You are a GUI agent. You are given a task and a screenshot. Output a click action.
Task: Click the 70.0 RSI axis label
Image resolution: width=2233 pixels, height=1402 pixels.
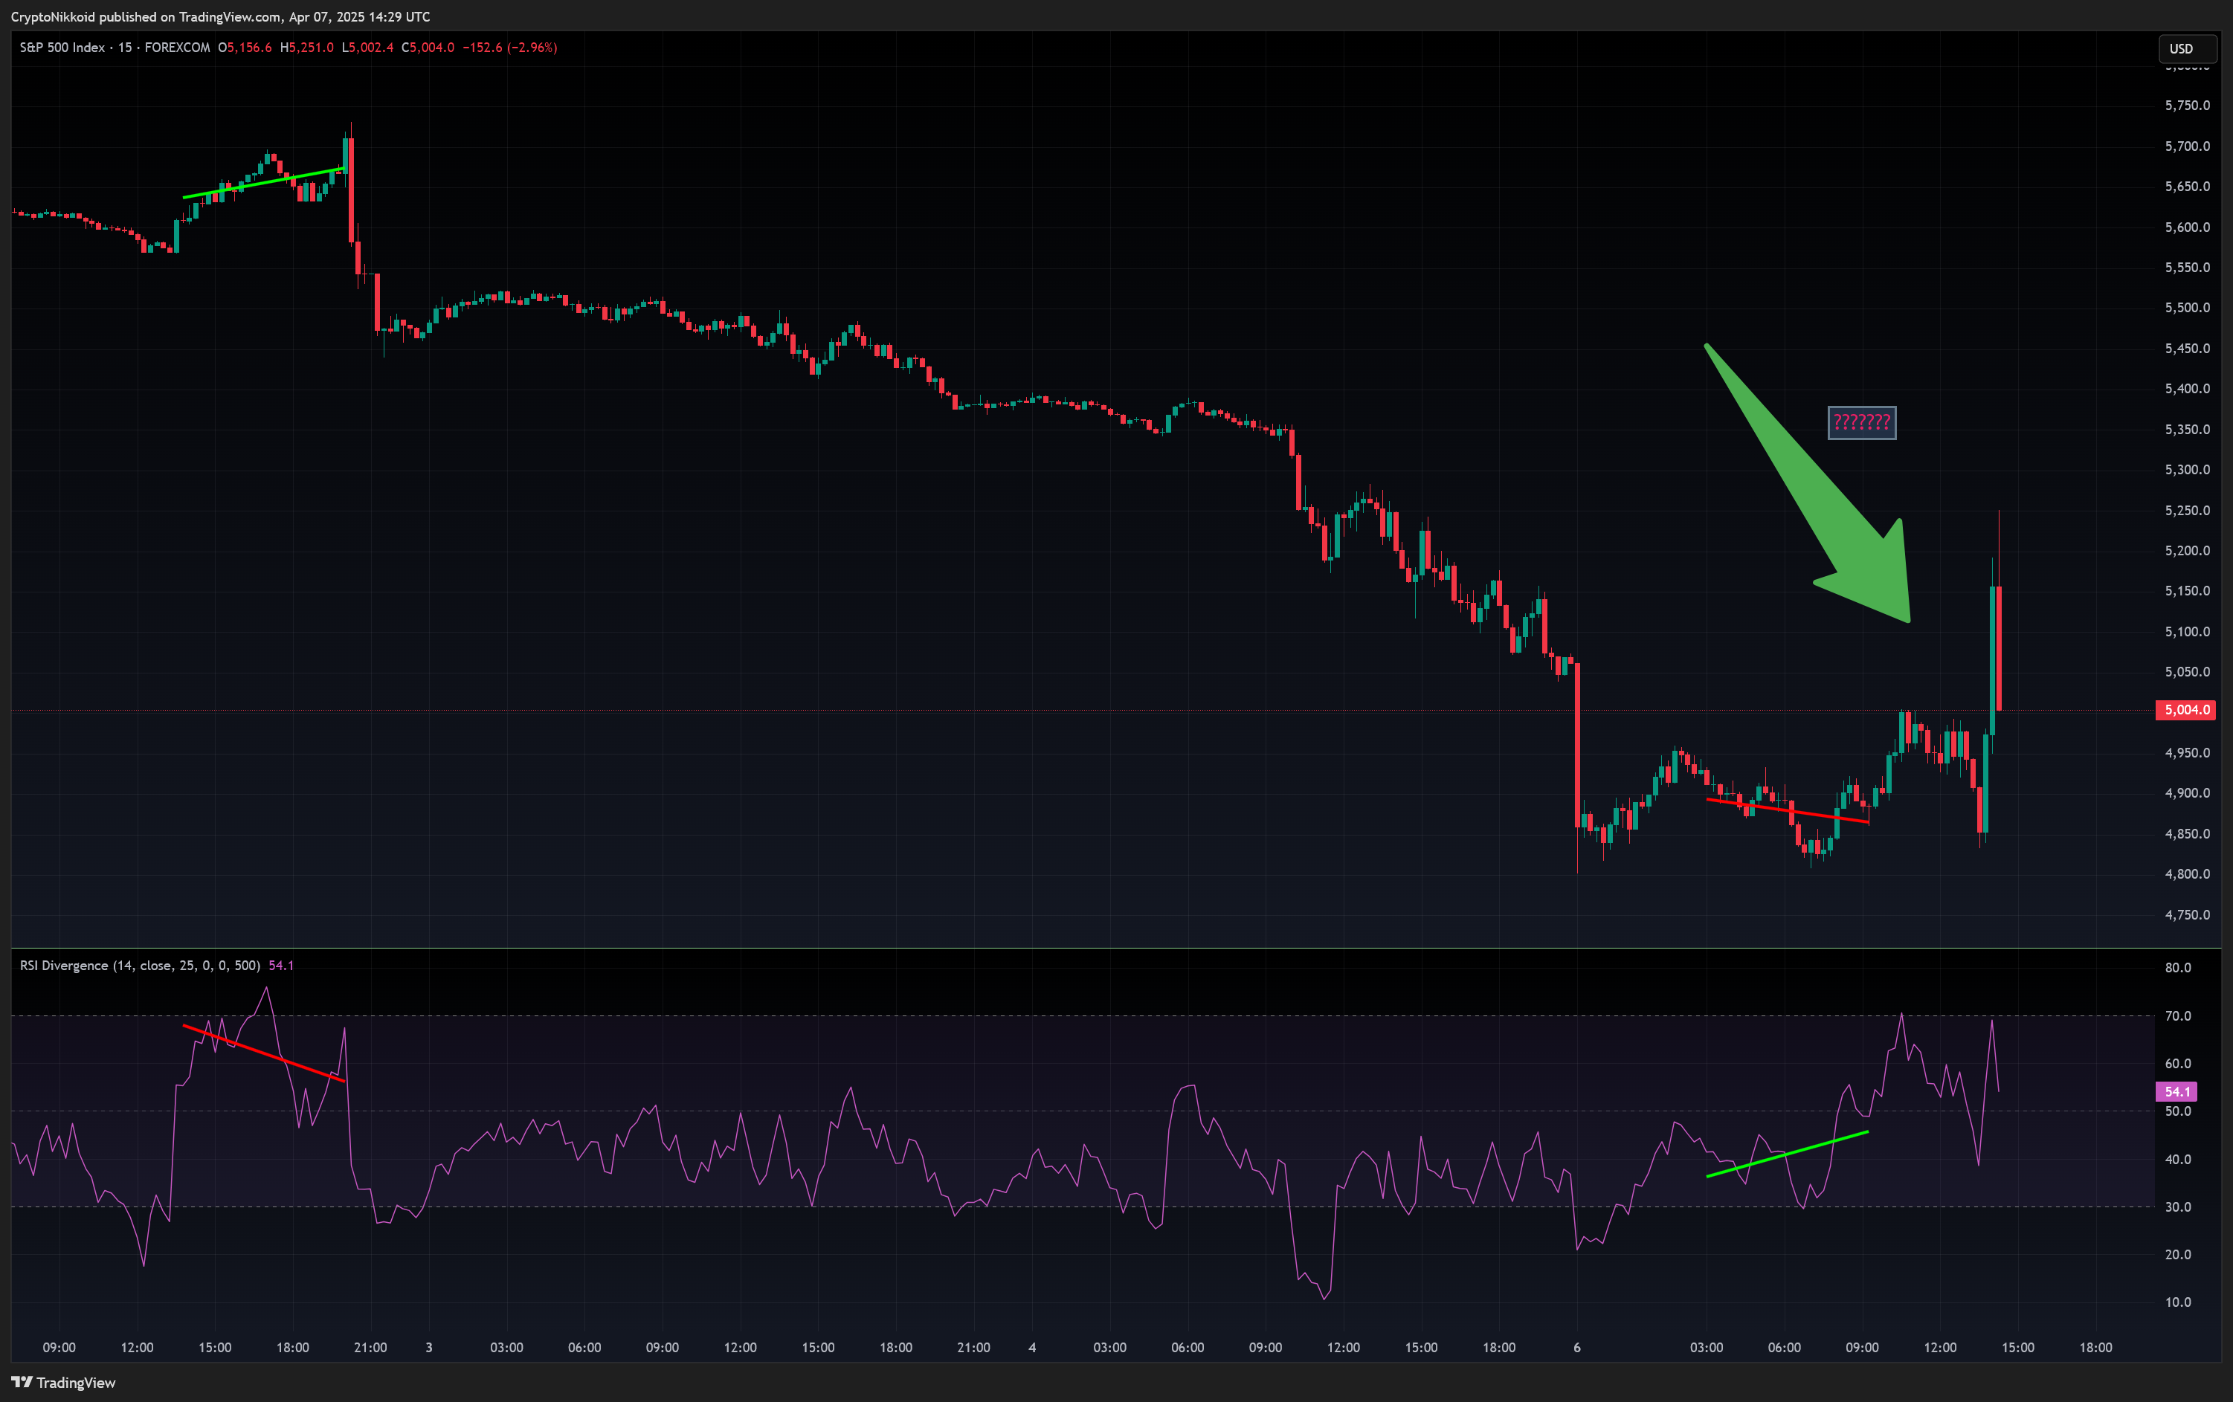click(x=2178, y=1016)
